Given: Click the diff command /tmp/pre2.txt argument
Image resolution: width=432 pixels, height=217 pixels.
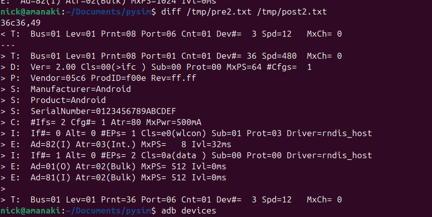Looking at the screenshot, I should point(219,12).
